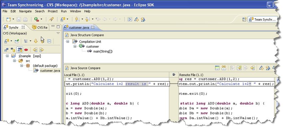Select j2sample [sspi] project in tree
This screenshot has width=283, height=128.
(30, 56)
